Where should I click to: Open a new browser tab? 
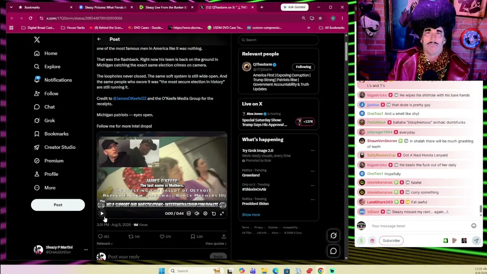(262, 7)
